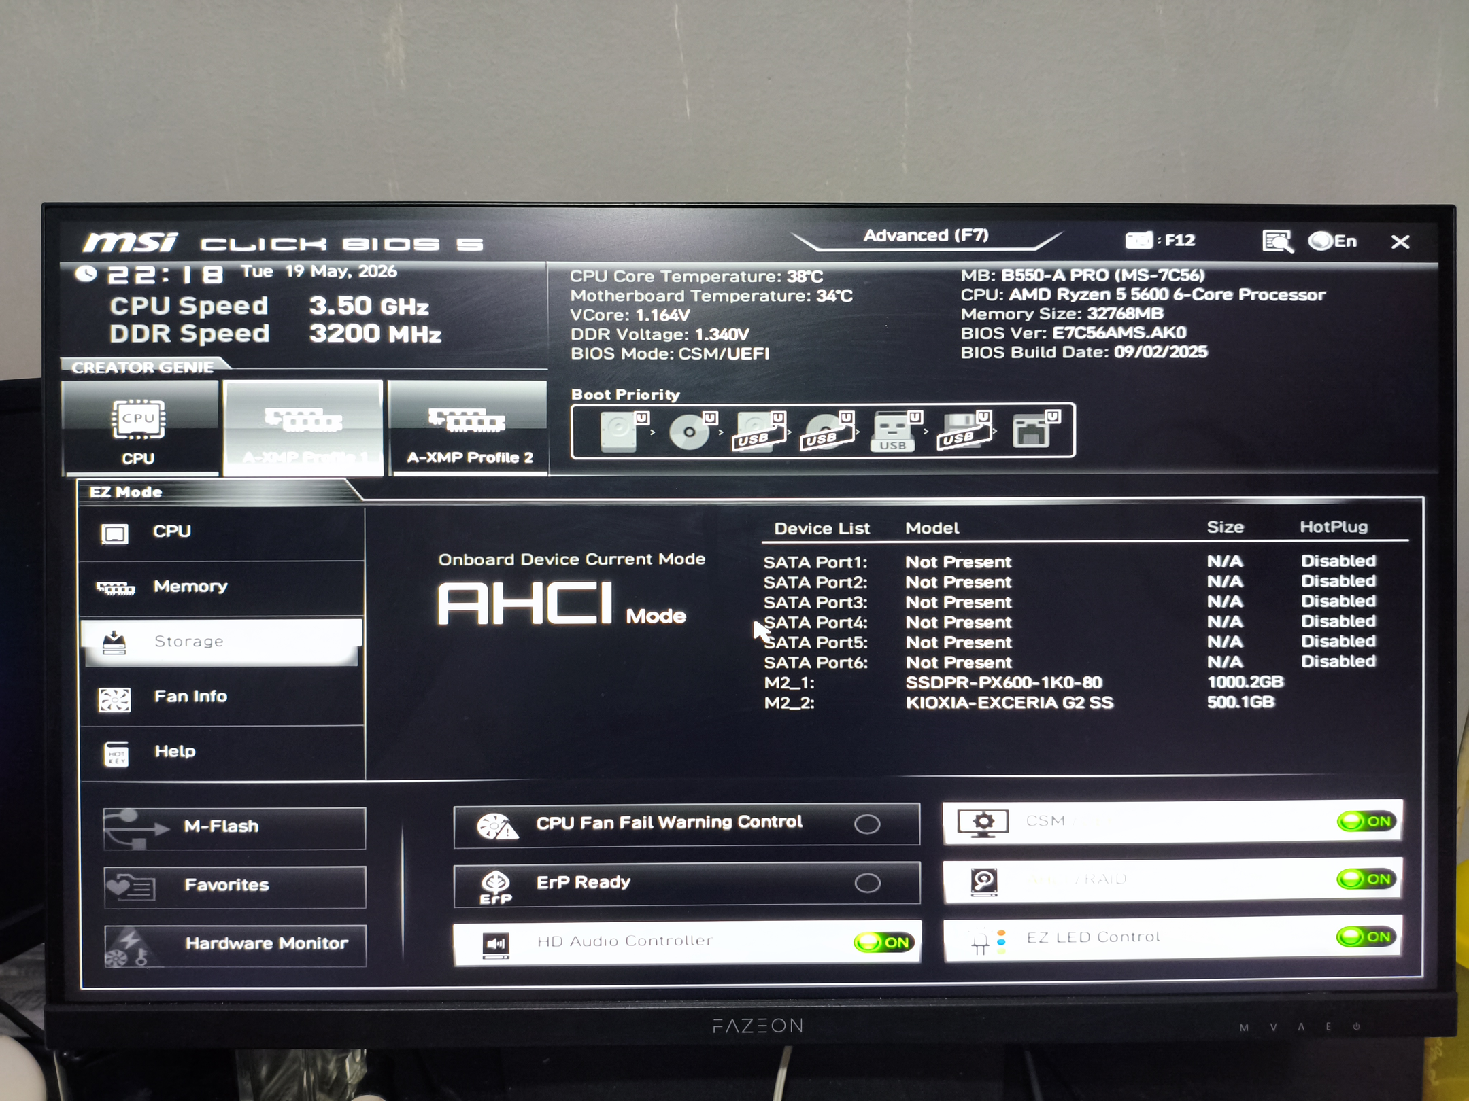1469x1101 pixels.
Task: Open Hardware Monitor
Action: [235, 946]
